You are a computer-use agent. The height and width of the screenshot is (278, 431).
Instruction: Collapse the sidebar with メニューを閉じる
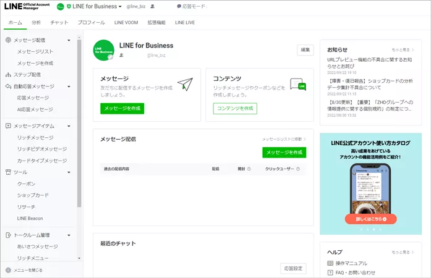23,270
